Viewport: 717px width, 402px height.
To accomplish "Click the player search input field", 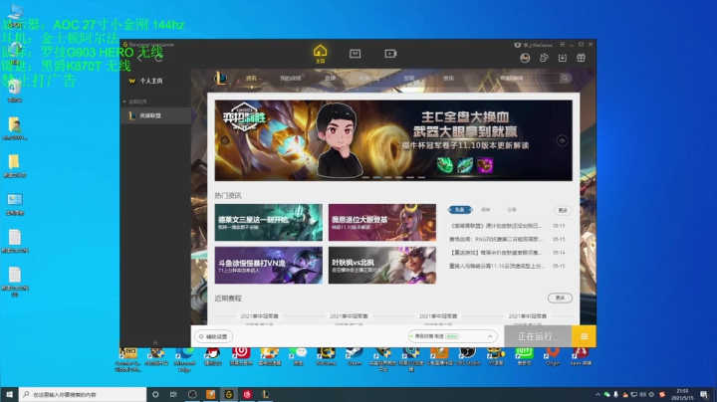I will (528, 79).
